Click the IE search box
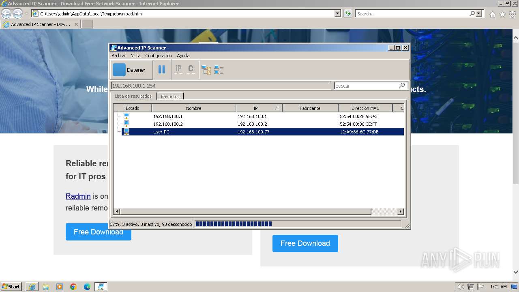The image size is (519, 292). tap(412, 13)
